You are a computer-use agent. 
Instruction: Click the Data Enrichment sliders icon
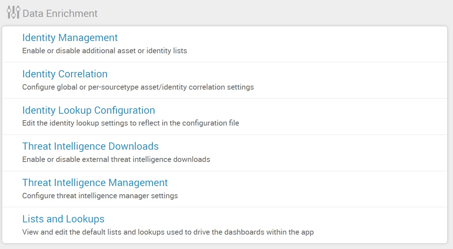coord(13,13)
